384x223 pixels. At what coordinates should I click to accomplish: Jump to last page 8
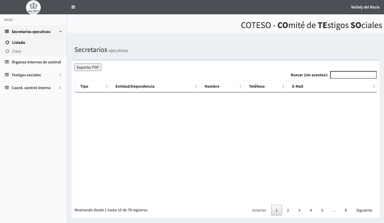pyautogui.click(x=346, y=210)
